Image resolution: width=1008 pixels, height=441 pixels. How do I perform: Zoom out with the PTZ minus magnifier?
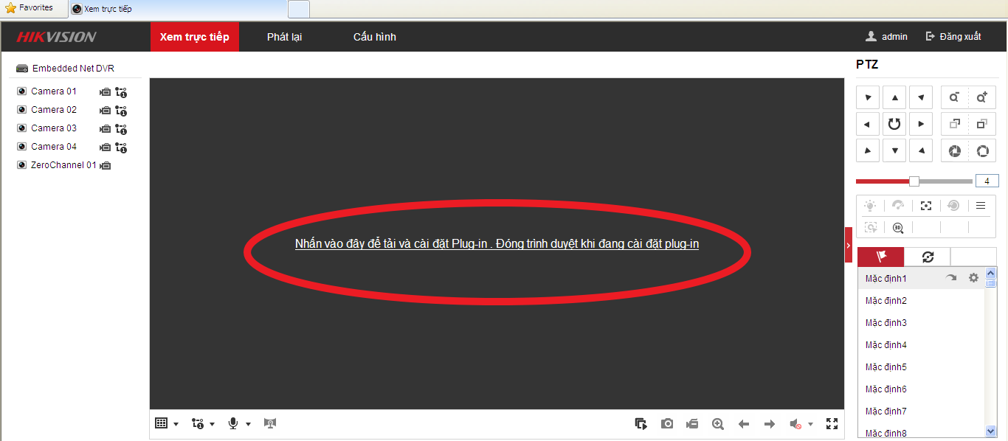(x=955, y=97)
